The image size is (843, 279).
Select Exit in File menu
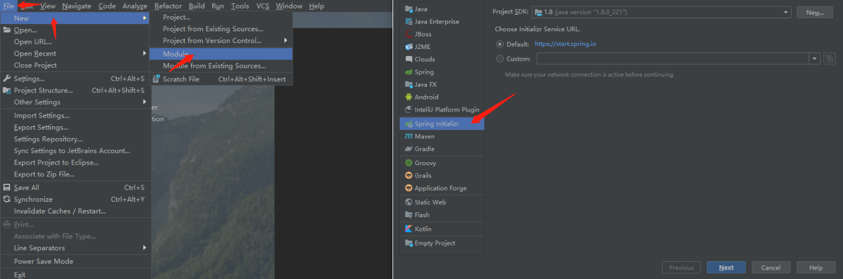click(75, 274)
